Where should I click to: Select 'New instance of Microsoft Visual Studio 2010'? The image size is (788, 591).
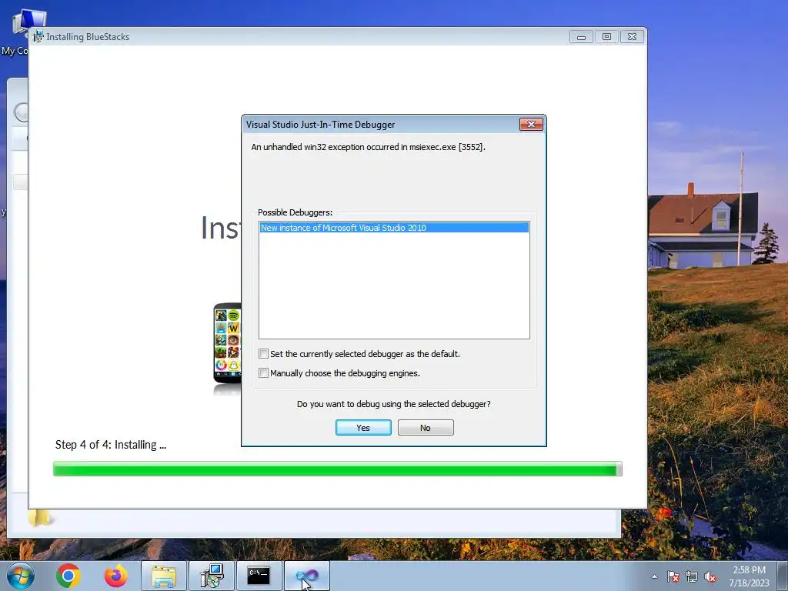coord(394,228)
